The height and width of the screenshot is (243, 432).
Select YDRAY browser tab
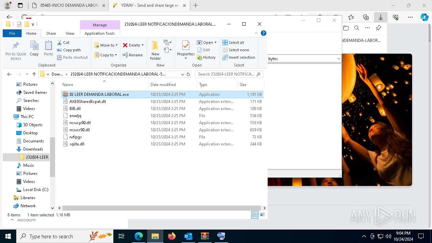pyautogui.click(x=149, y=5)
